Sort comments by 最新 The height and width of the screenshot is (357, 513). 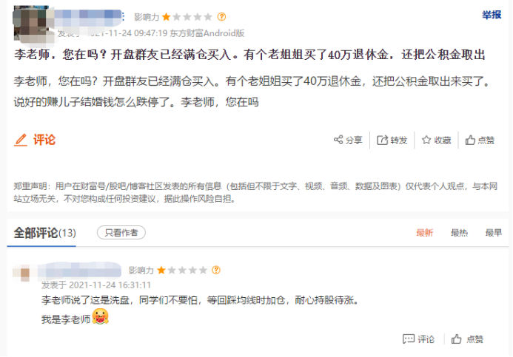point(425,233)
